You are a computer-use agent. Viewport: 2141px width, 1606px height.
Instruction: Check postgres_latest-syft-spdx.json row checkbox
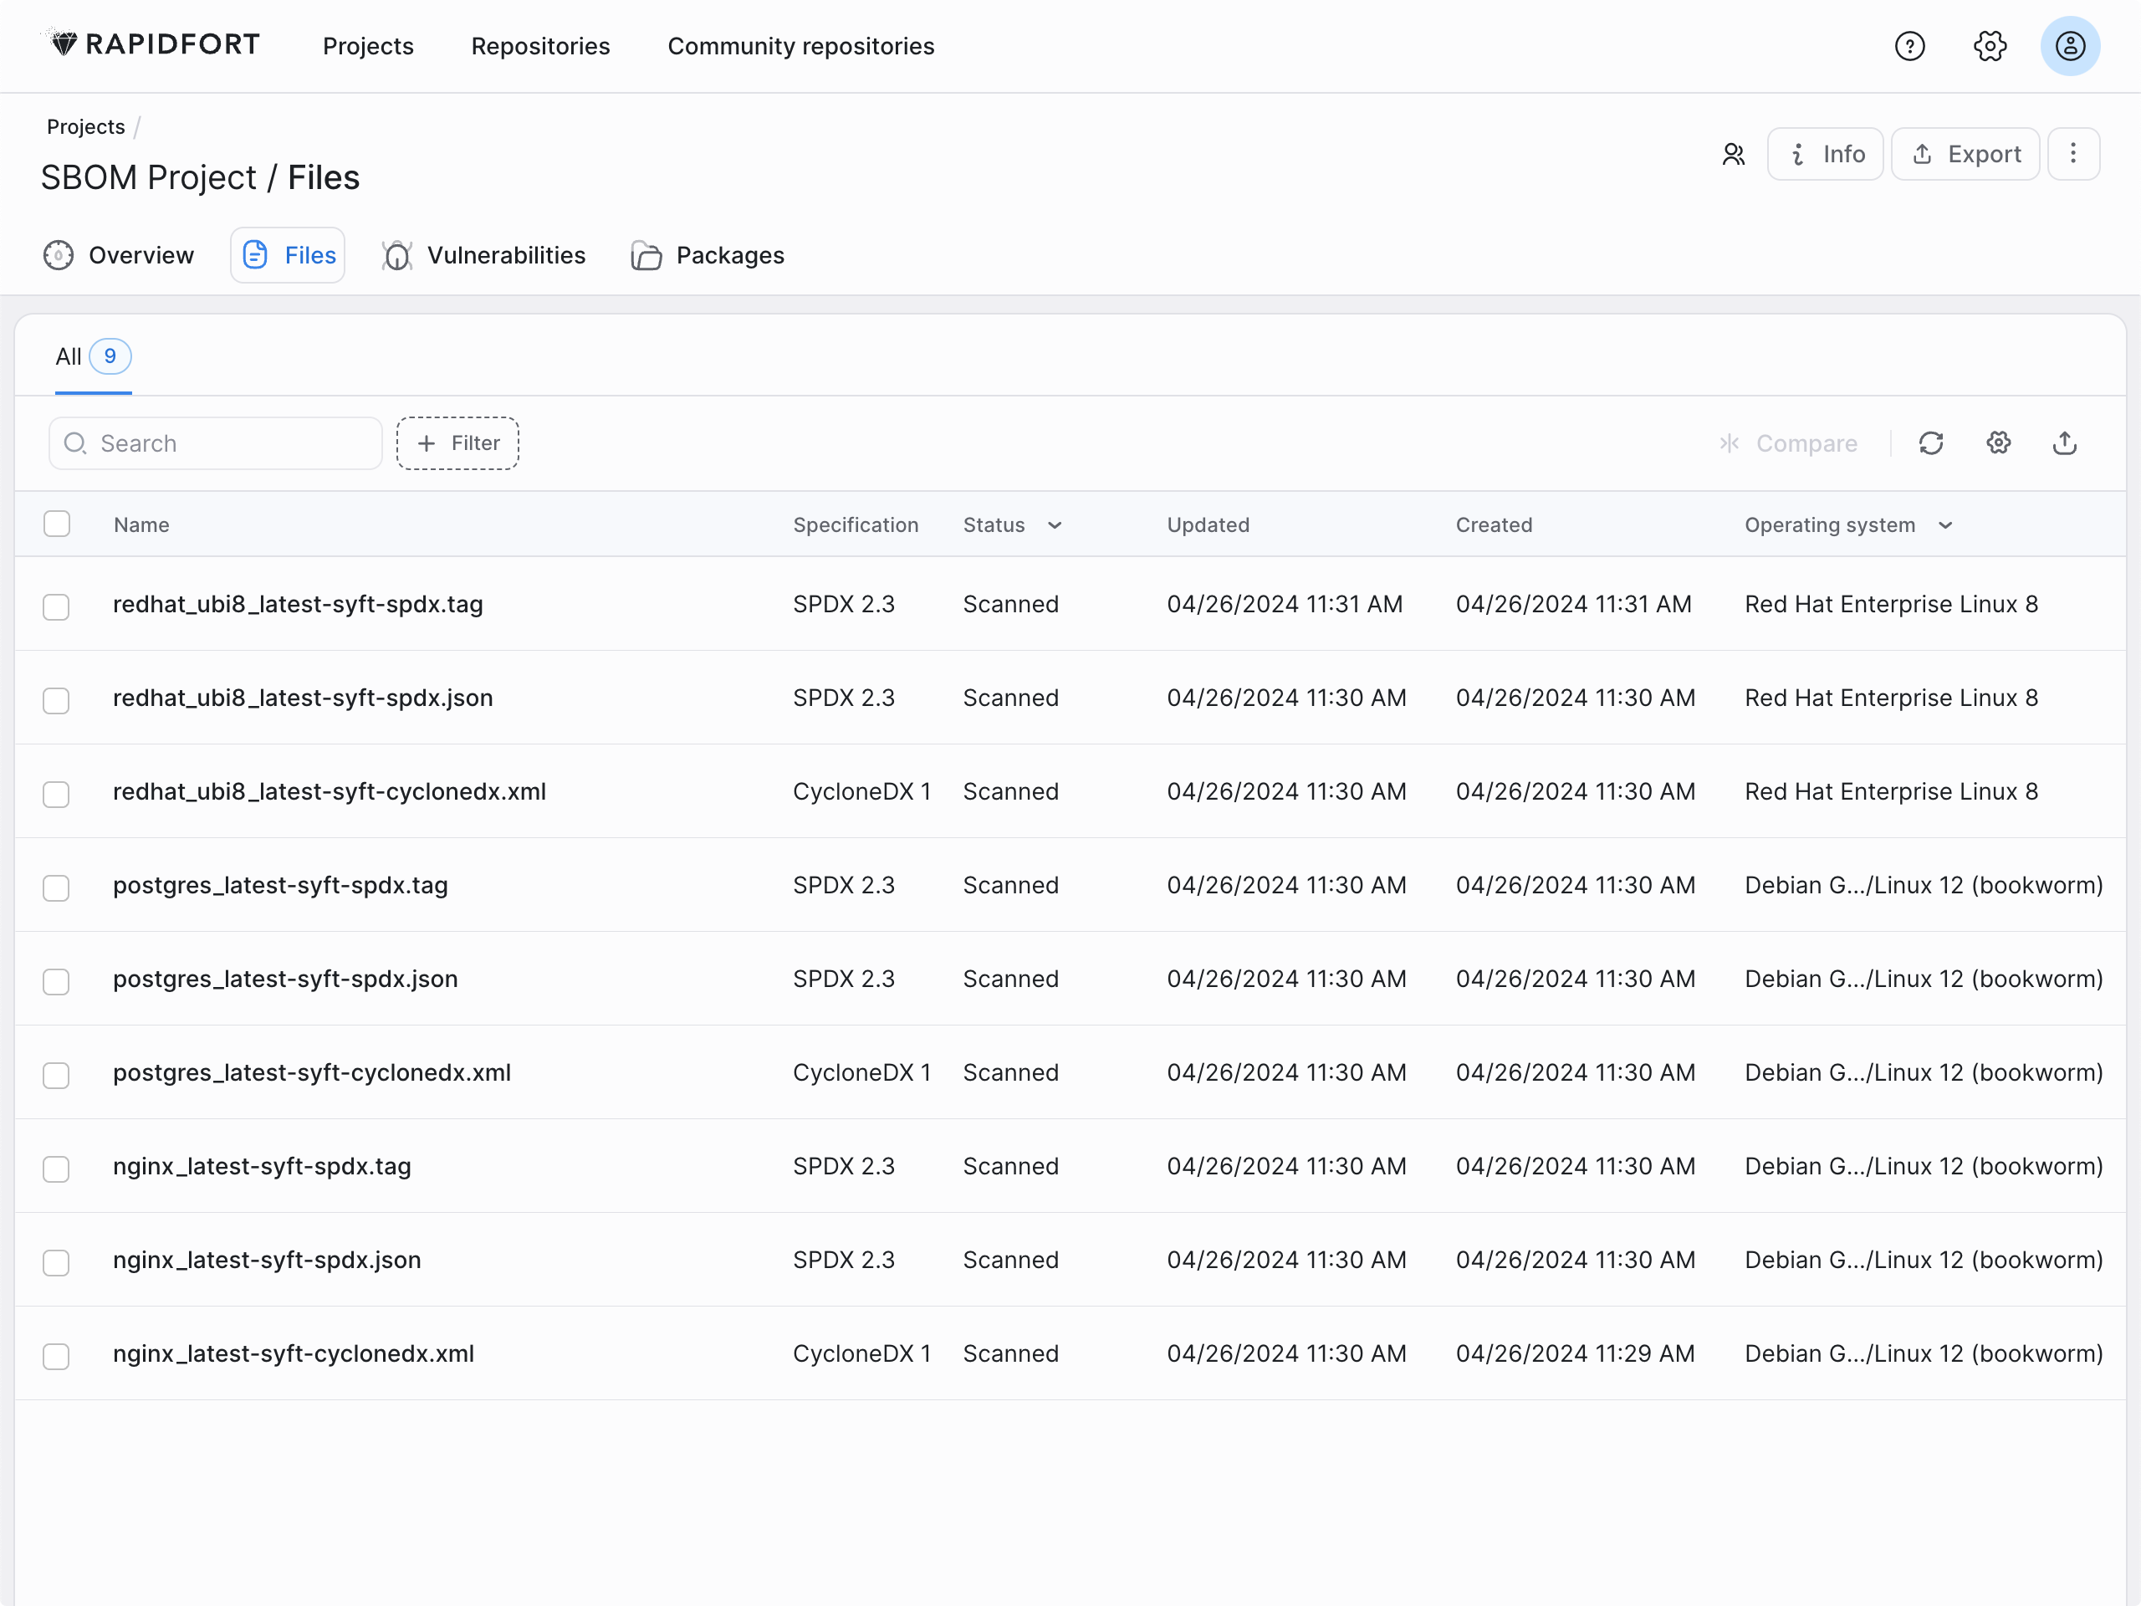click(56, 980)
